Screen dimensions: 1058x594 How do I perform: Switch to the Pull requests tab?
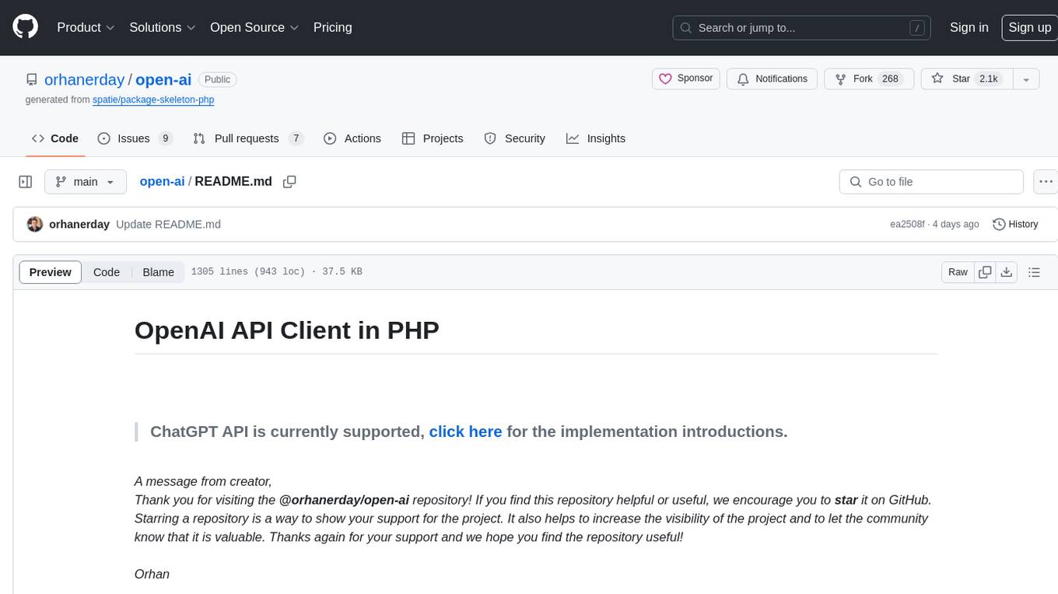point(247,138)
